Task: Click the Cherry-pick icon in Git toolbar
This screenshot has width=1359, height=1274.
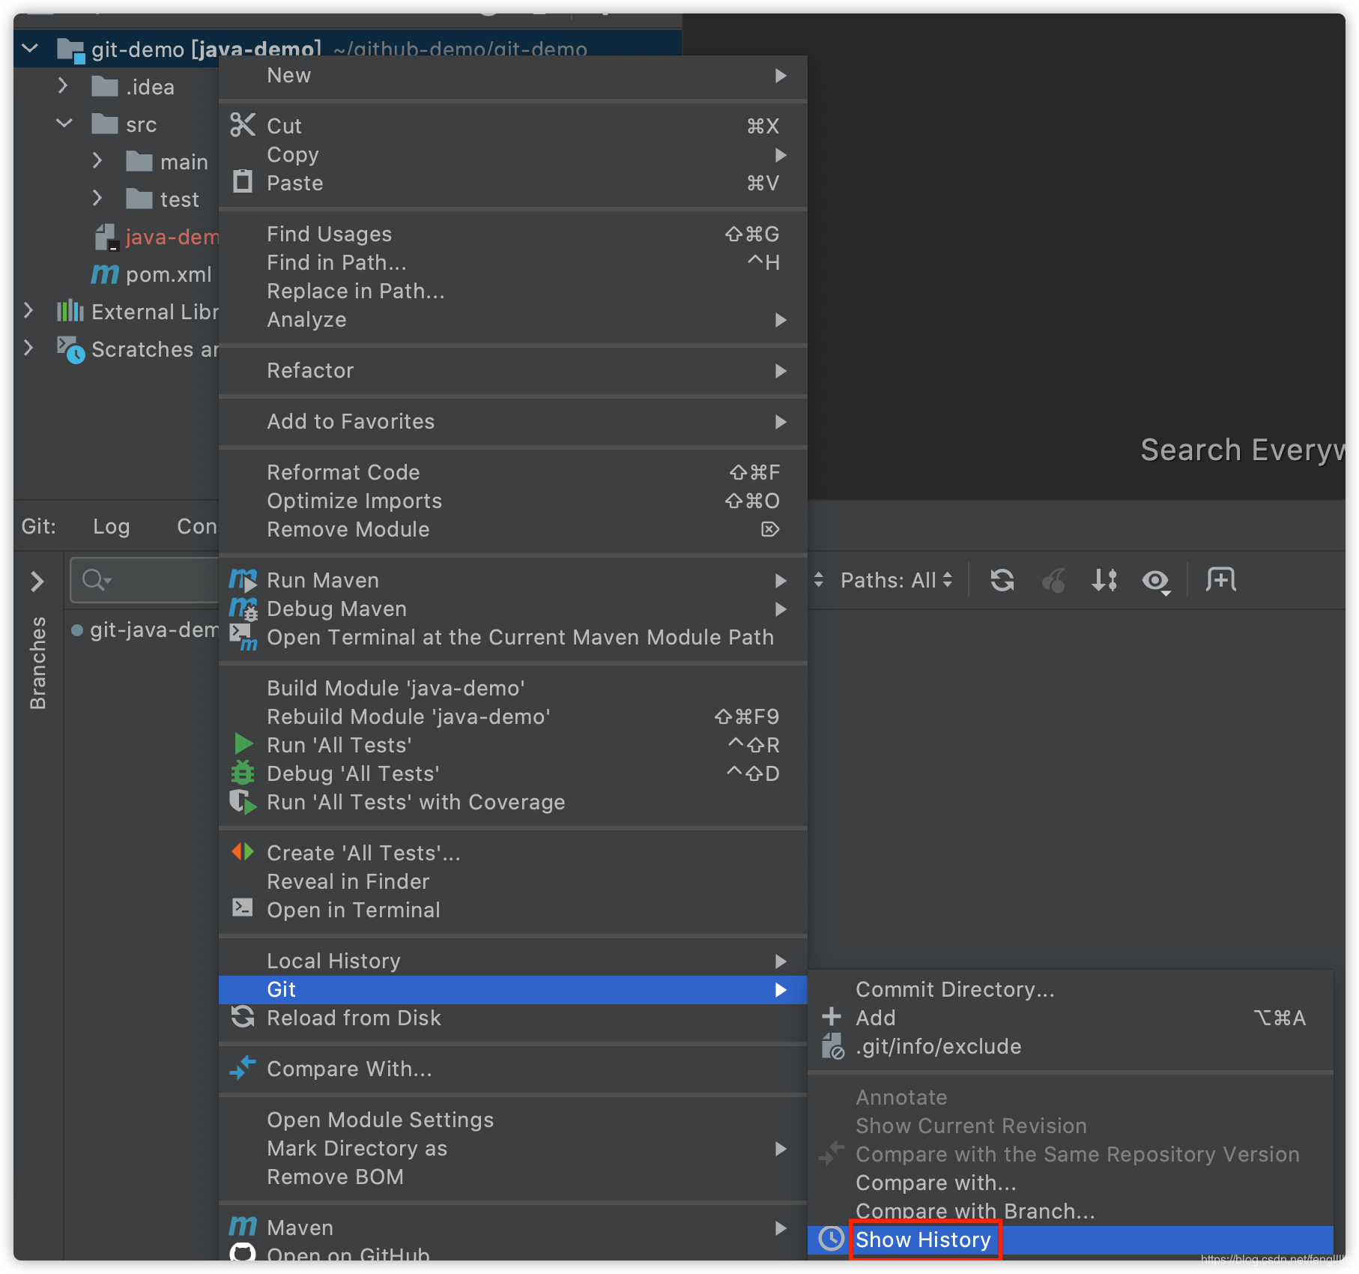Action: (1054, 580)
